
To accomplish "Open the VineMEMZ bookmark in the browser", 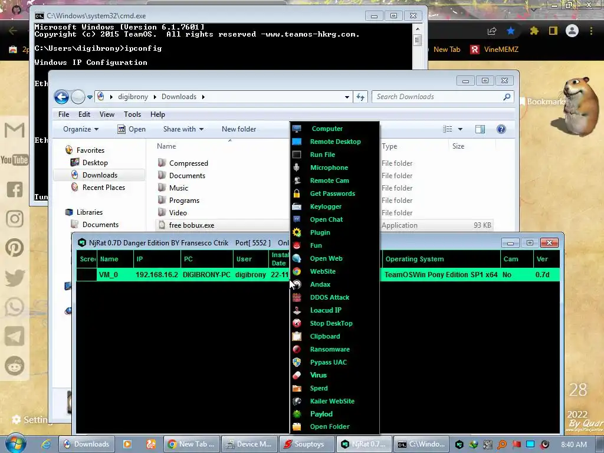I will pyautogui.click(x=495, y=50).
